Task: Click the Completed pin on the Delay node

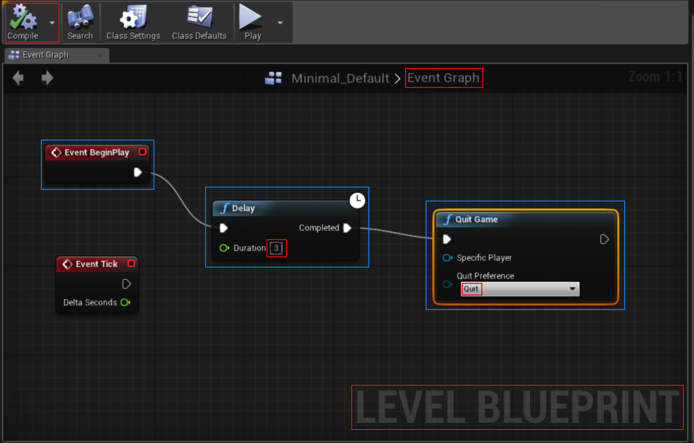Action: coord(347,228)
